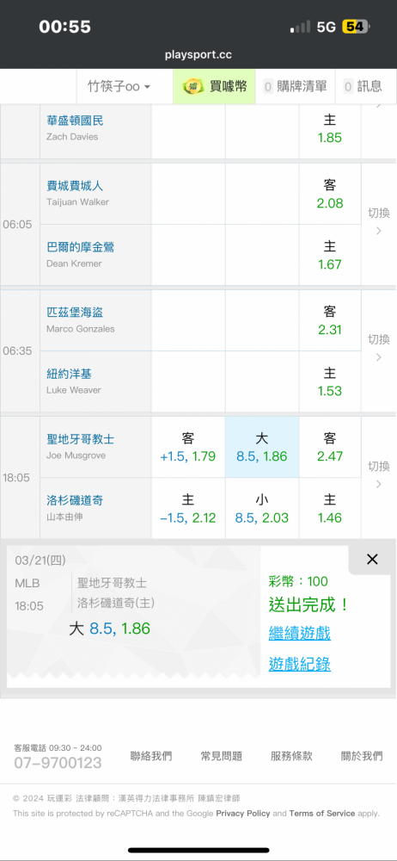Toggle the 客 +1.5, 1.79 spread bet
397x861 pixels.
(188, 447)
